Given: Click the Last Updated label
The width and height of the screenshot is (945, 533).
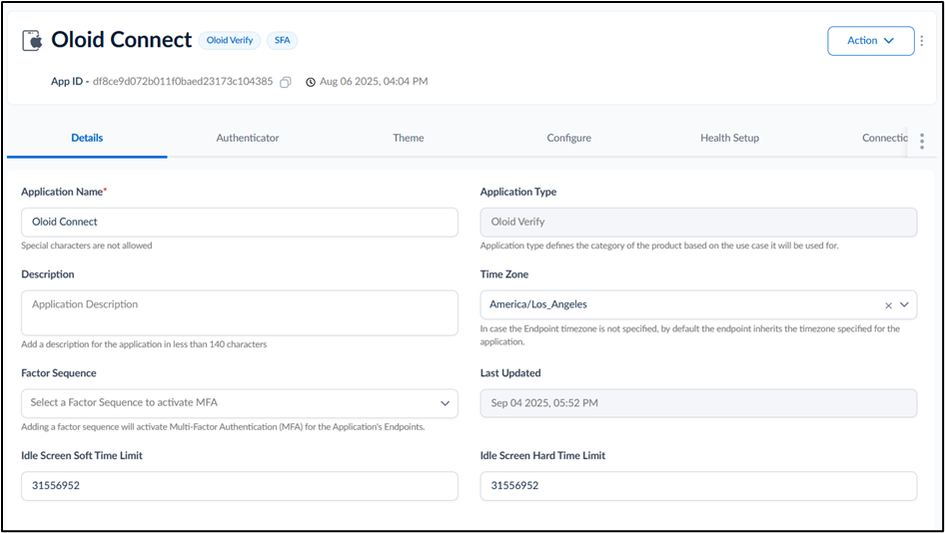Looking at the screenshot, I should point(510,373).
